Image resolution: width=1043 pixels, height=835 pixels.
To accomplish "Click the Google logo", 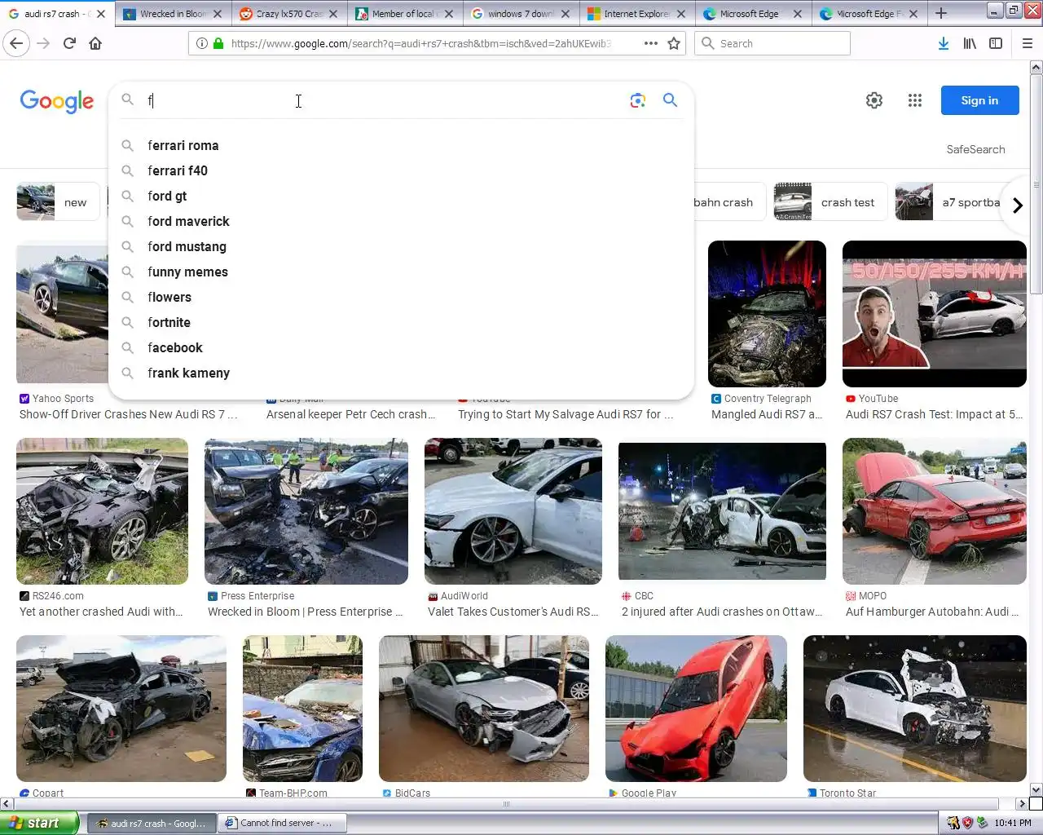I will (57, 101).
